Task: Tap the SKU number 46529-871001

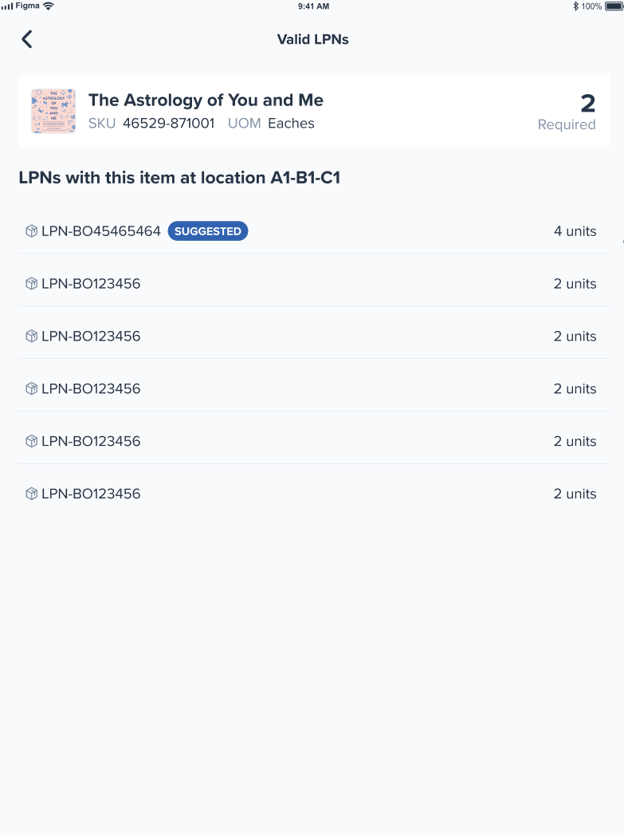Action: click(x=169, y=123)
